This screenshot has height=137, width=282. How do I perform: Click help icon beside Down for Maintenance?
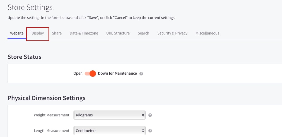141,74
